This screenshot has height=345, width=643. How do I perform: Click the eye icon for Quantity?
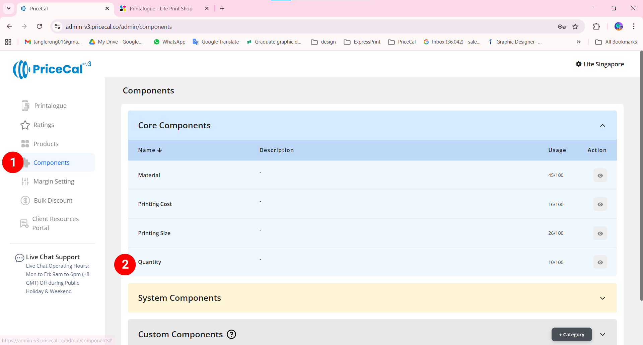[600, 262]
